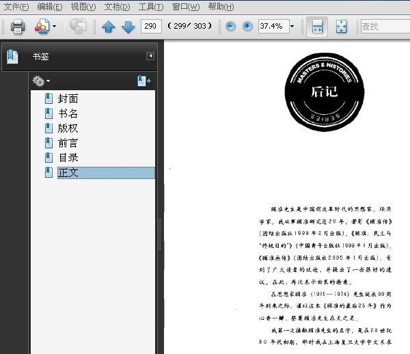Viewport: 410px width, 354px height.
Task: Click the bookmarks panel icon in sidebar
Action: click(12, 57)
